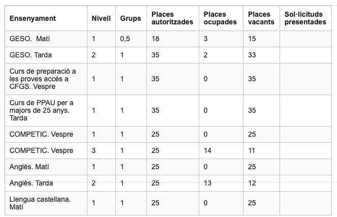The image size is (337, 217).
Task: Click the PPAU majors de 25 anys cell
Action: tap(42, 110)
